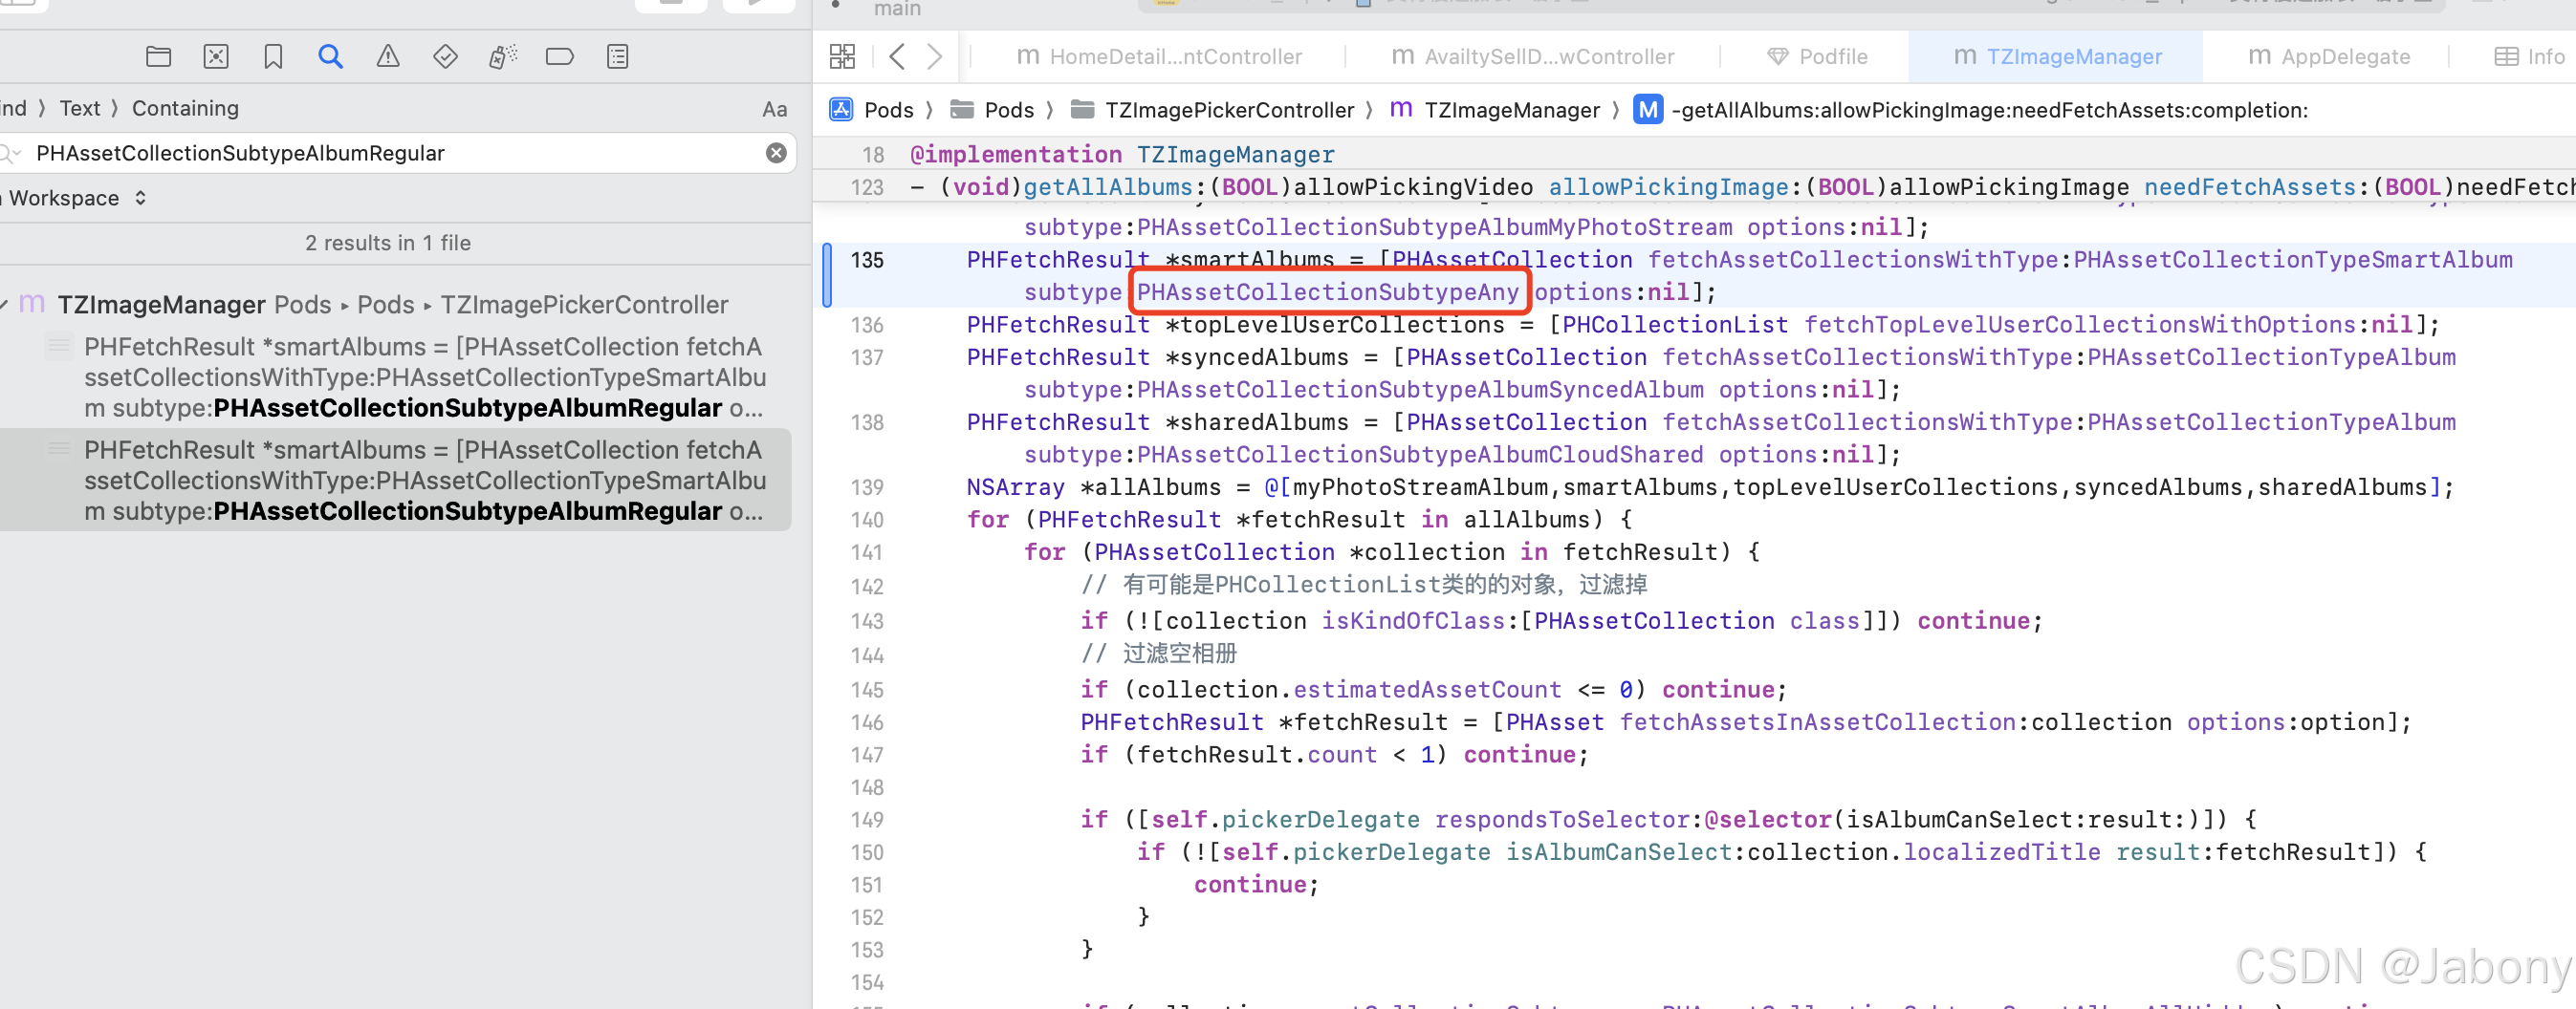Click PHAssetCollectionSubtypeAlbumSyncedAlbum in code
This screenshot has height=1009, width=2576.
pyautogui.click(x=1420, y=390)
